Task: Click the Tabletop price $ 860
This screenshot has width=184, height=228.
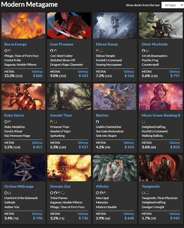Action: click(x=38, y=76)
